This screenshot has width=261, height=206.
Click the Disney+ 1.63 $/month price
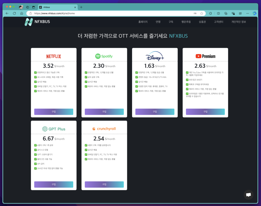(x=155, y=66)
